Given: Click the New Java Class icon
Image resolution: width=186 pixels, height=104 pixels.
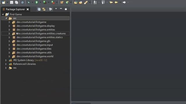Looking at the screenshot, I should [67, 2].
